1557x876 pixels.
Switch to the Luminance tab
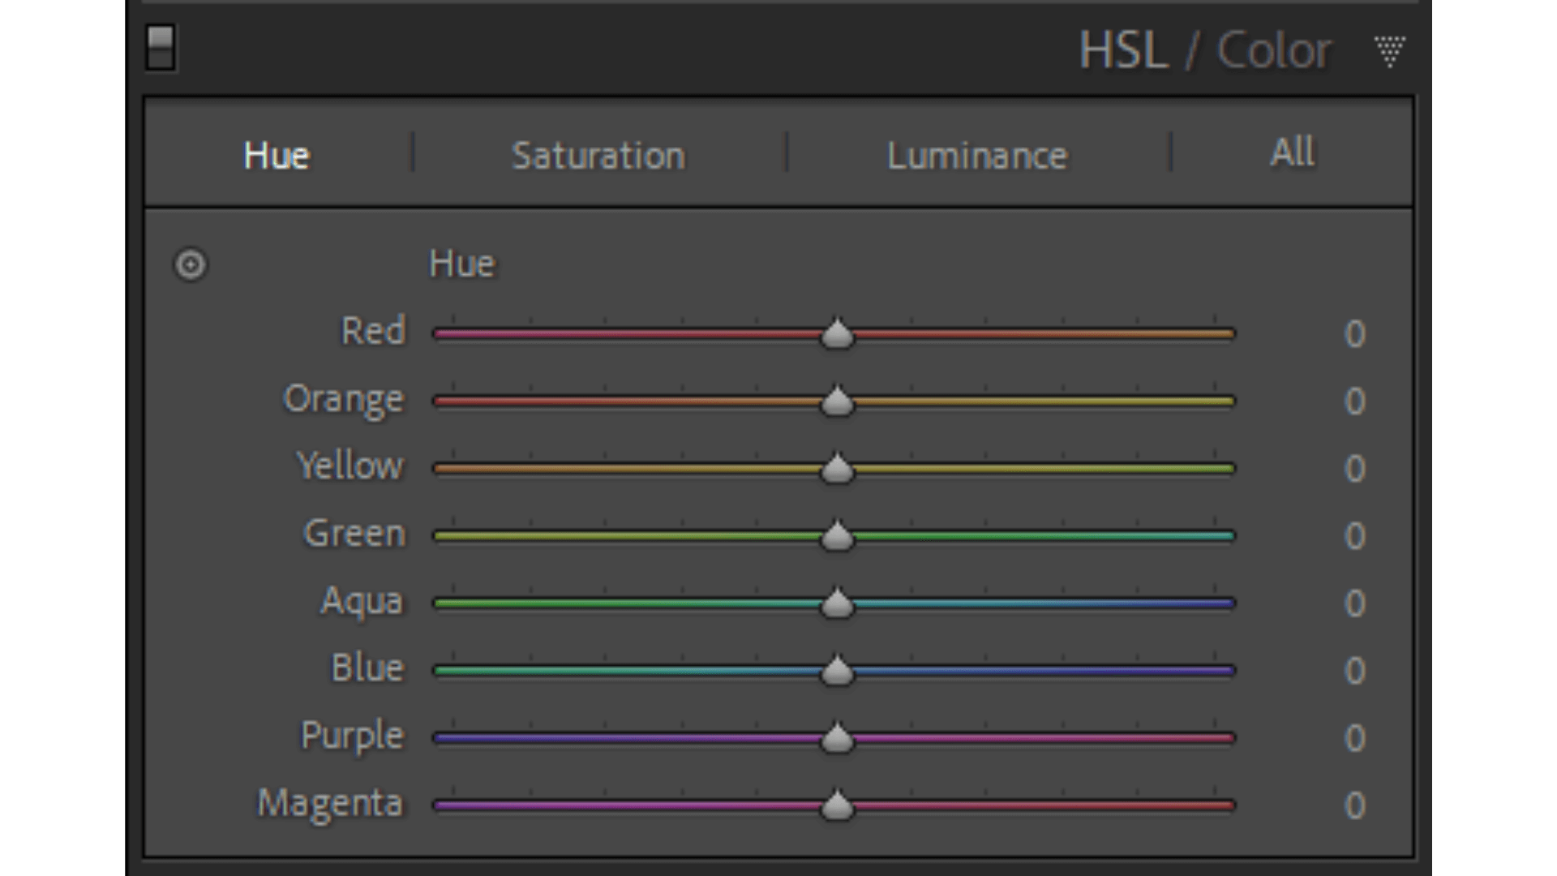pos(977,155)
